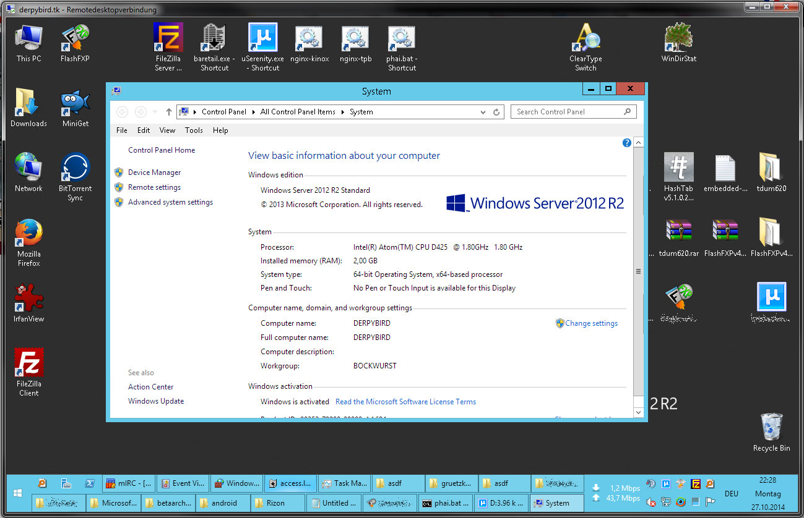Open the Network desktop icon
This screenshot has height=518, width=804.
tap(28, 173)
